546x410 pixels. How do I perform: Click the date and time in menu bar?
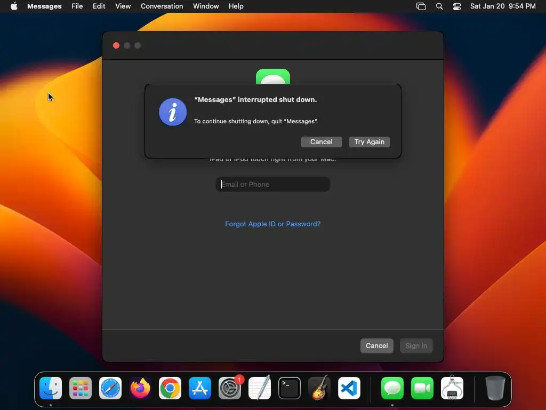coord(503,6)
